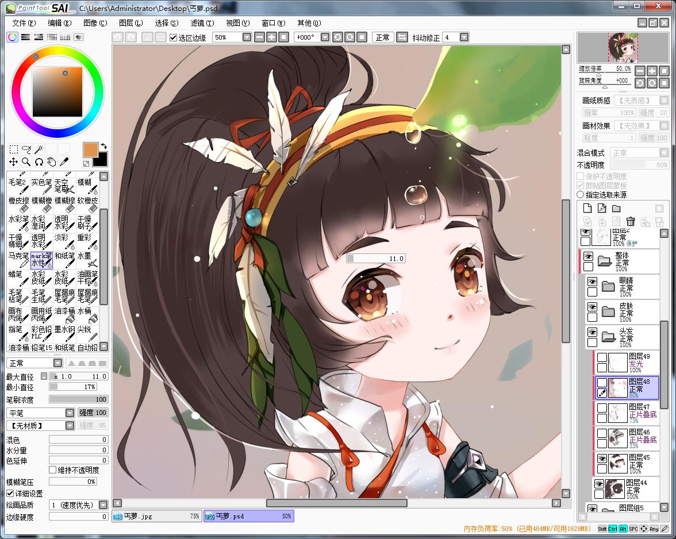Open the 滤镜 menu
The image size is (676, 539).
202,23
